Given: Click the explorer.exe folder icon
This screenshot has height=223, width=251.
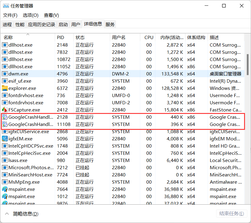Looking at the screenshot, I should point(5,88).
